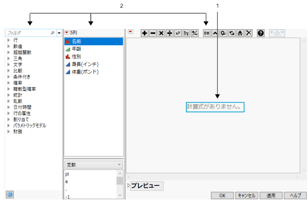The image size is (308, 200).
Task: Expand the 日付時間 function category
Action: click(x=9, y=107)
